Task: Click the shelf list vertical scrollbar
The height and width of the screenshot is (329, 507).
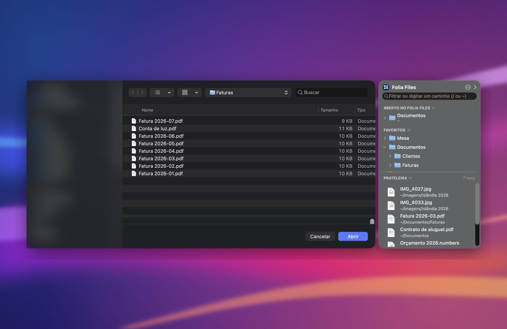Action: tap(477, 204)
